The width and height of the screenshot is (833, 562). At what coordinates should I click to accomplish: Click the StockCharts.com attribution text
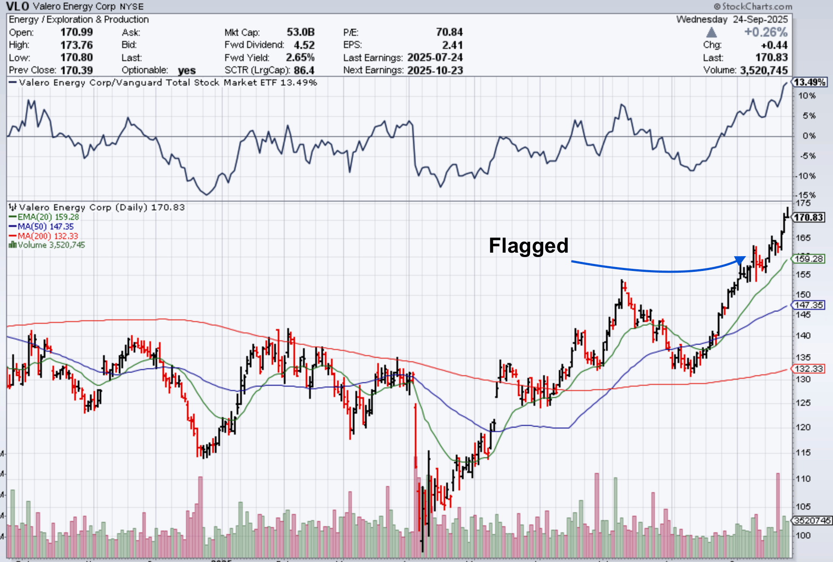tap(753, 6)
